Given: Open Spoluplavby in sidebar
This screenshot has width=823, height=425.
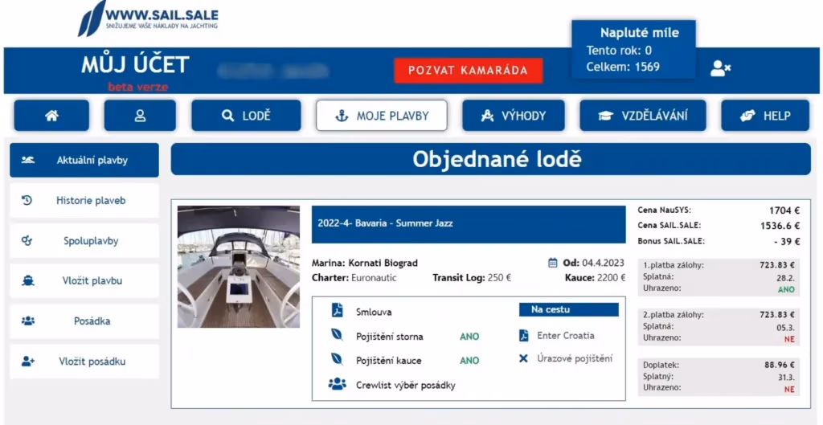Looking at the screenshot, I should 84,241.
